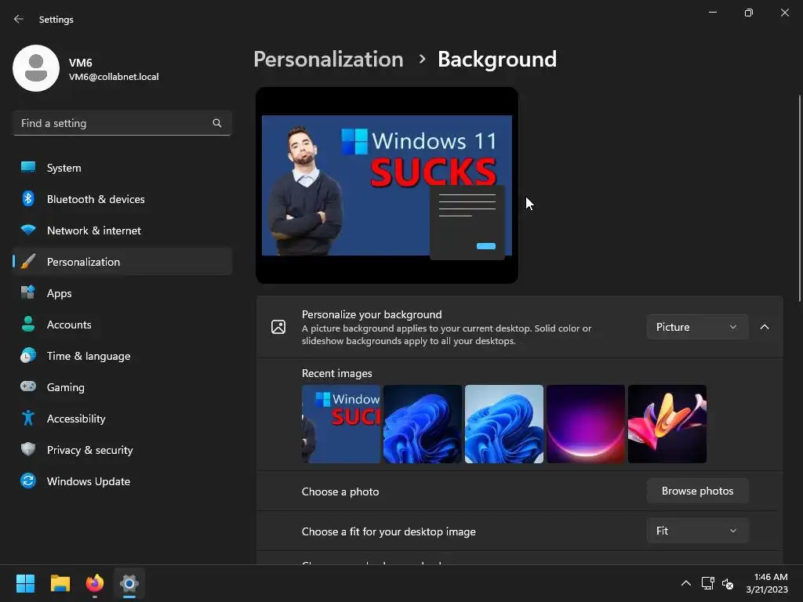This screenshot has width=803, height=602.
Task: Click the Time & language clock icon
Action: coord(28,355)
